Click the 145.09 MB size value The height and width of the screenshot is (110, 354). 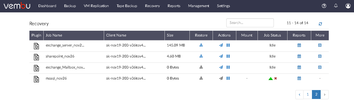pos(176,45)
